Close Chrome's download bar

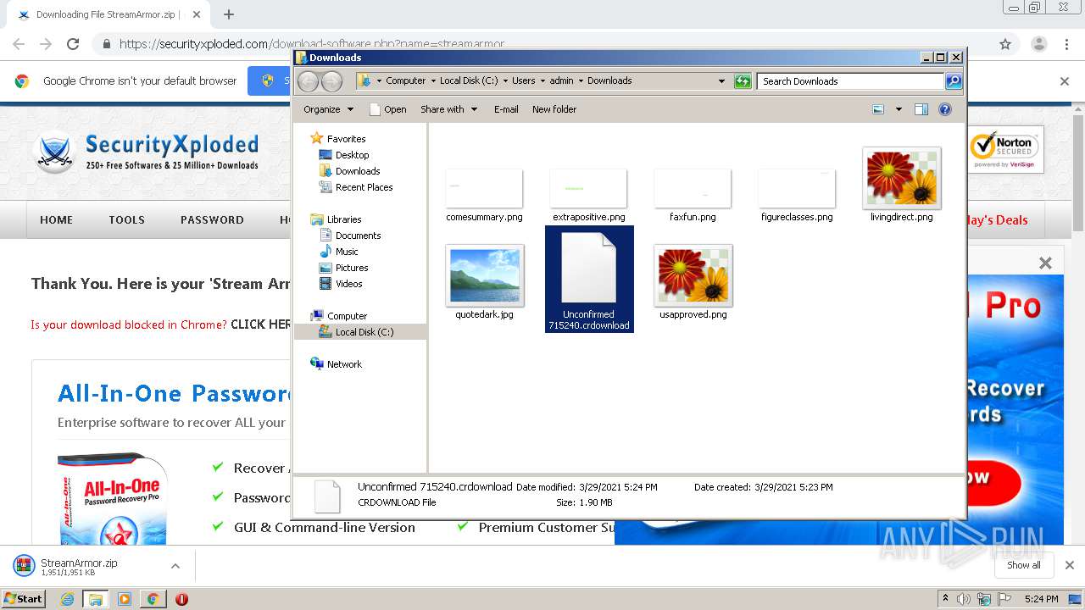click(x=1070, y=565)
